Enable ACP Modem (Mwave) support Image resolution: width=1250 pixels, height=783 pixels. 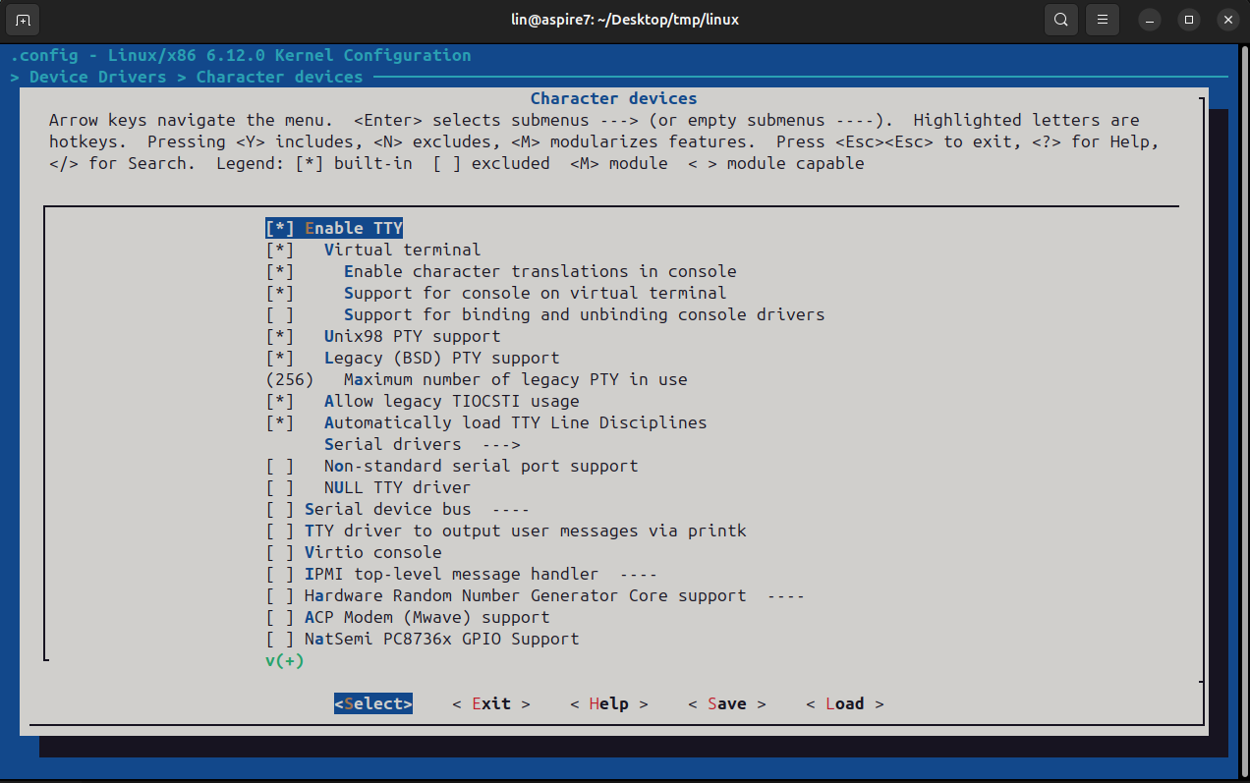pos(408,617)
